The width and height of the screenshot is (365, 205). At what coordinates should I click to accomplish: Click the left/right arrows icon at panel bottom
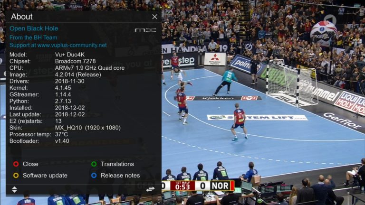coord(150,189)
